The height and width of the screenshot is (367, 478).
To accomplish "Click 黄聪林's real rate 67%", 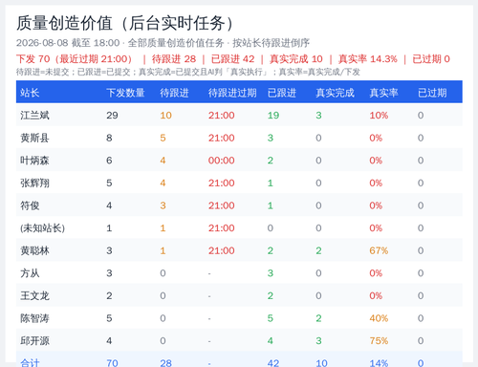I will 379,250.
